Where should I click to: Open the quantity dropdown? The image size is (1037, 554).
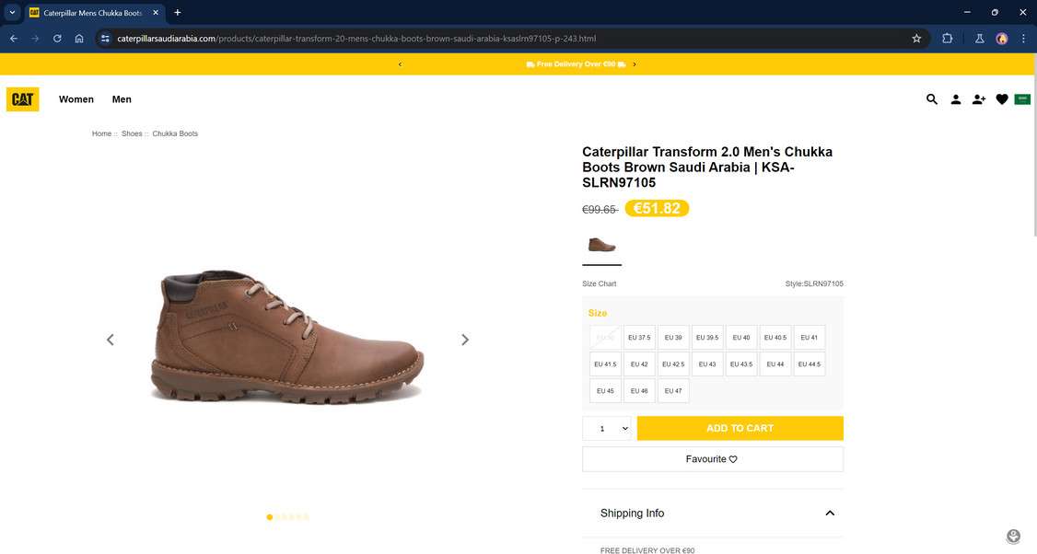point(607,429)
